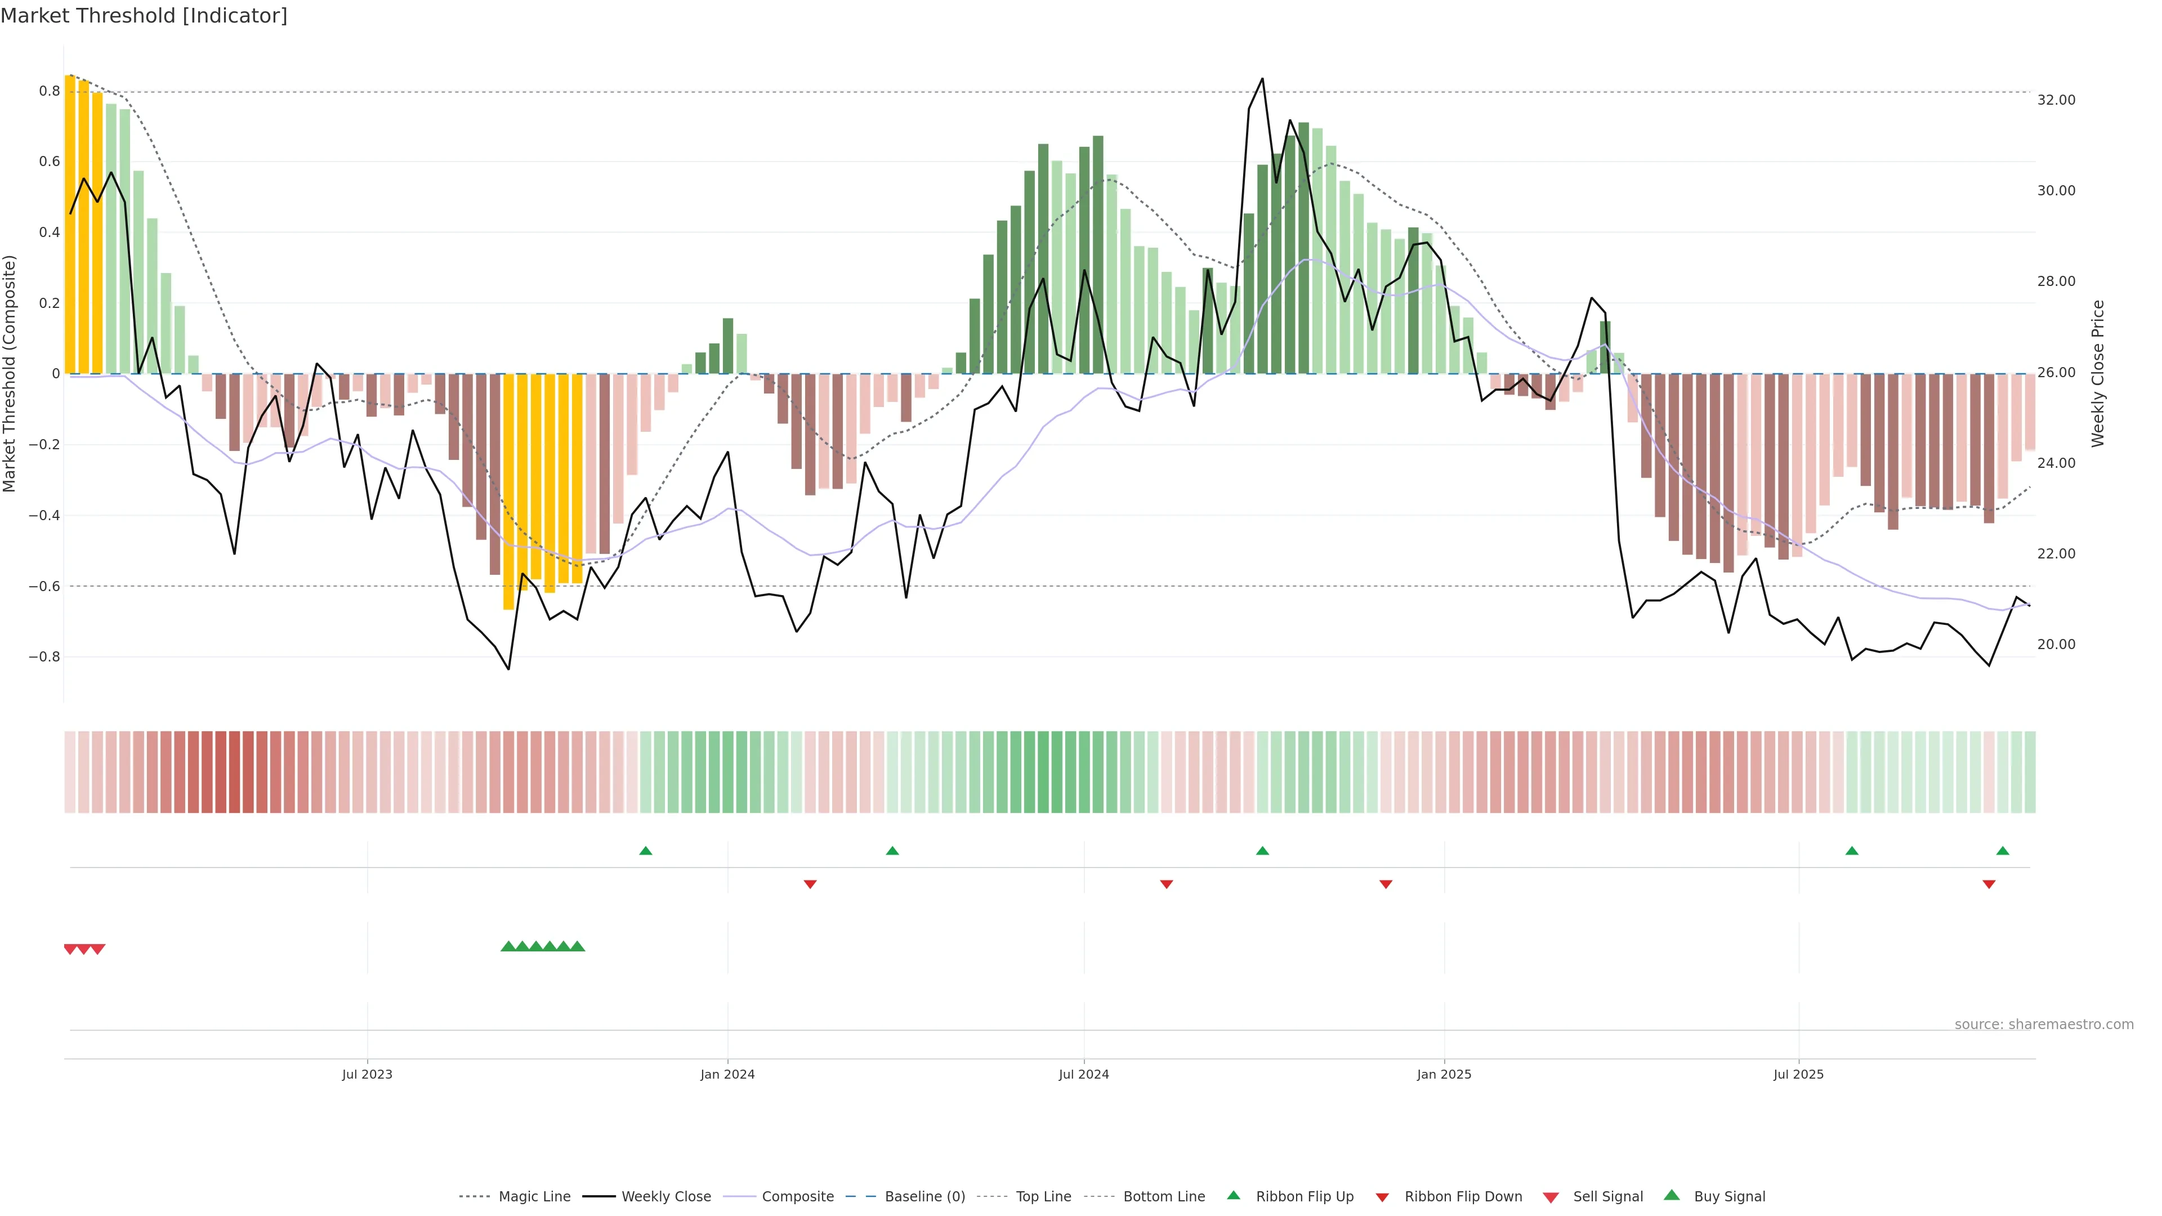
Task: Click the ribbon flip down marker before Jan 2025
Action: coord(1386,884)
